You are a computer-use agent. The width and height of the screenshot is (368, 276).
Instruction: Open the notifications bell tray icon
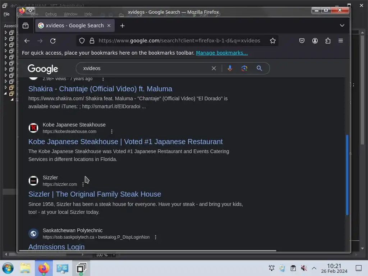pos(272,268)
